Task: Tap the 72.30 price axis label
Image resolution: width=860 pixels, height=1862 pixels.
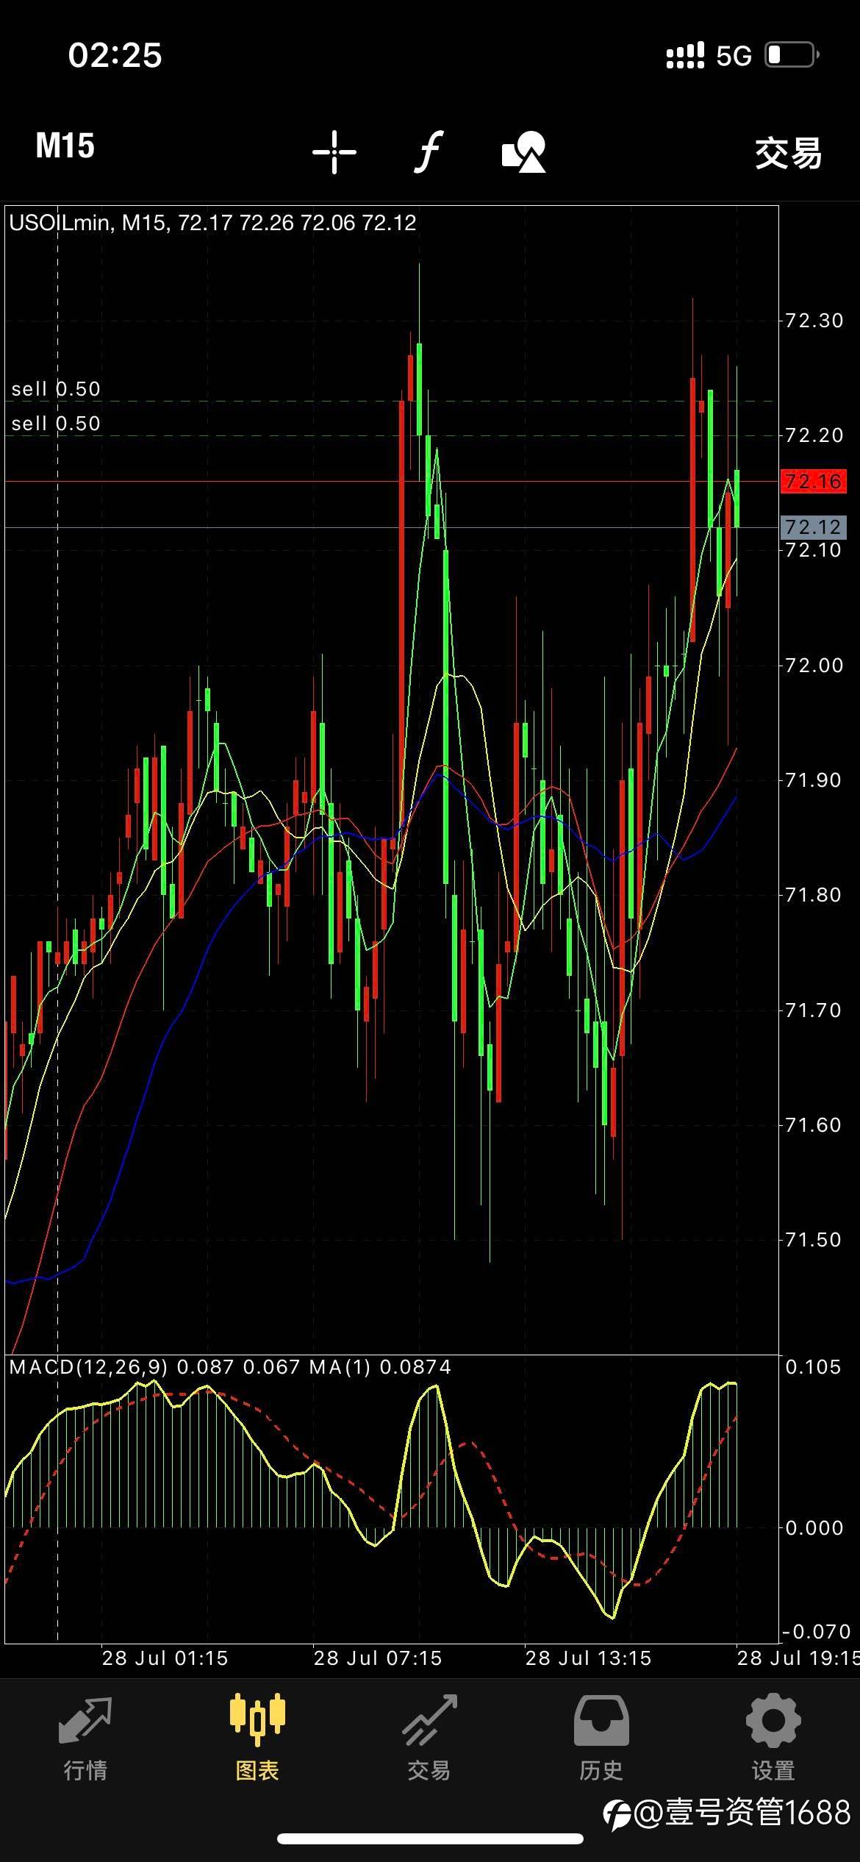Action: coord(814,321)
